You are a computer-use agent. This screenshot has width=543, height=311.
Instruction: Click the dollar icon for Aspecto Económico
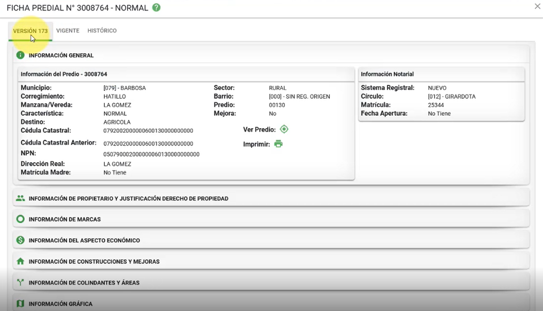(20, 240)
